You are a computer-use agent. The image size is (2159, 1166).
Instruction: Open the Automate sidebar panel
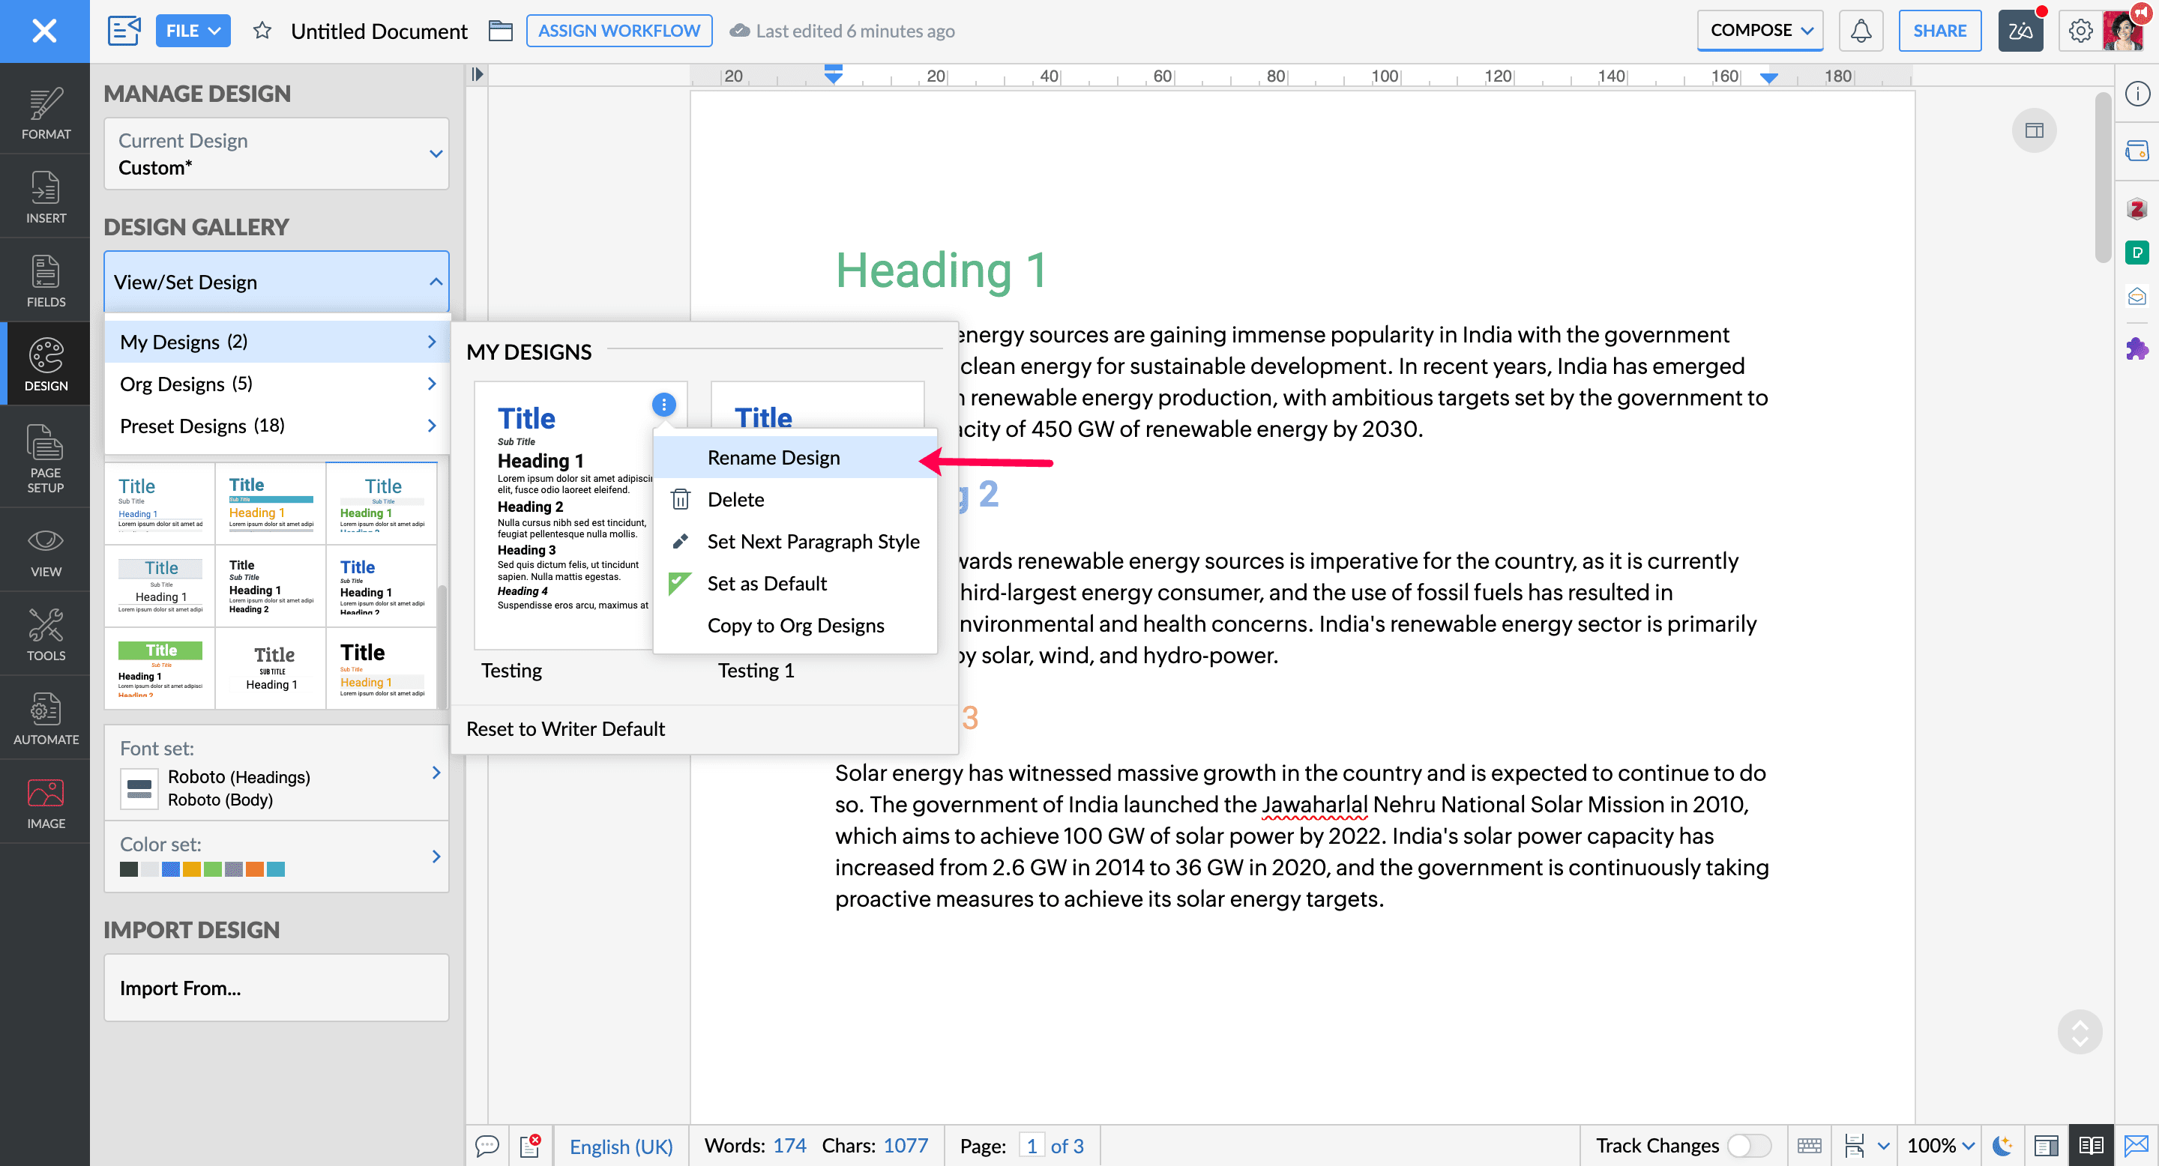(45, 719)
